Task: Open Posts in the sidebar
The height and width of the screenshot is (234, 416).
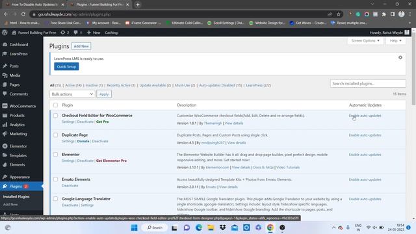Action: coord(14,66)
